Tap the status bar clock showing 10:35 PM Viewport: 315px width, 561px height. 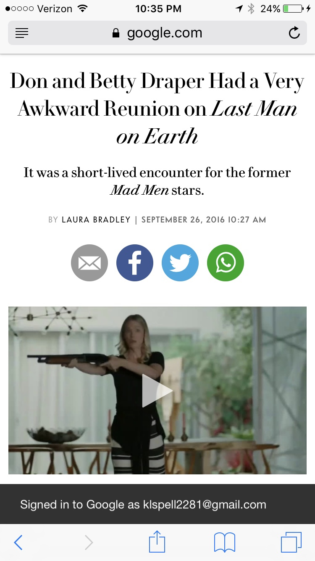(158, 8)
